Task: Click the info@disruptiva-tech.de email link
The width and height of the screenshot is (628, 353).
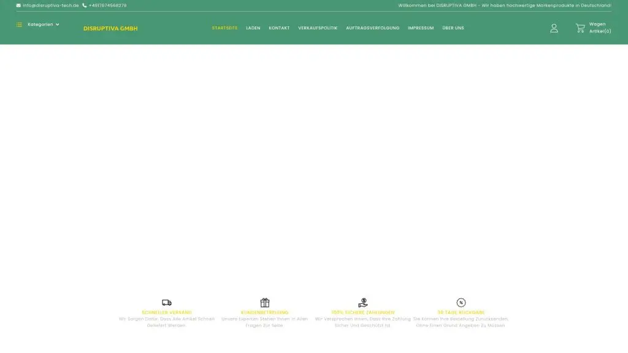Action: [51, 6]
